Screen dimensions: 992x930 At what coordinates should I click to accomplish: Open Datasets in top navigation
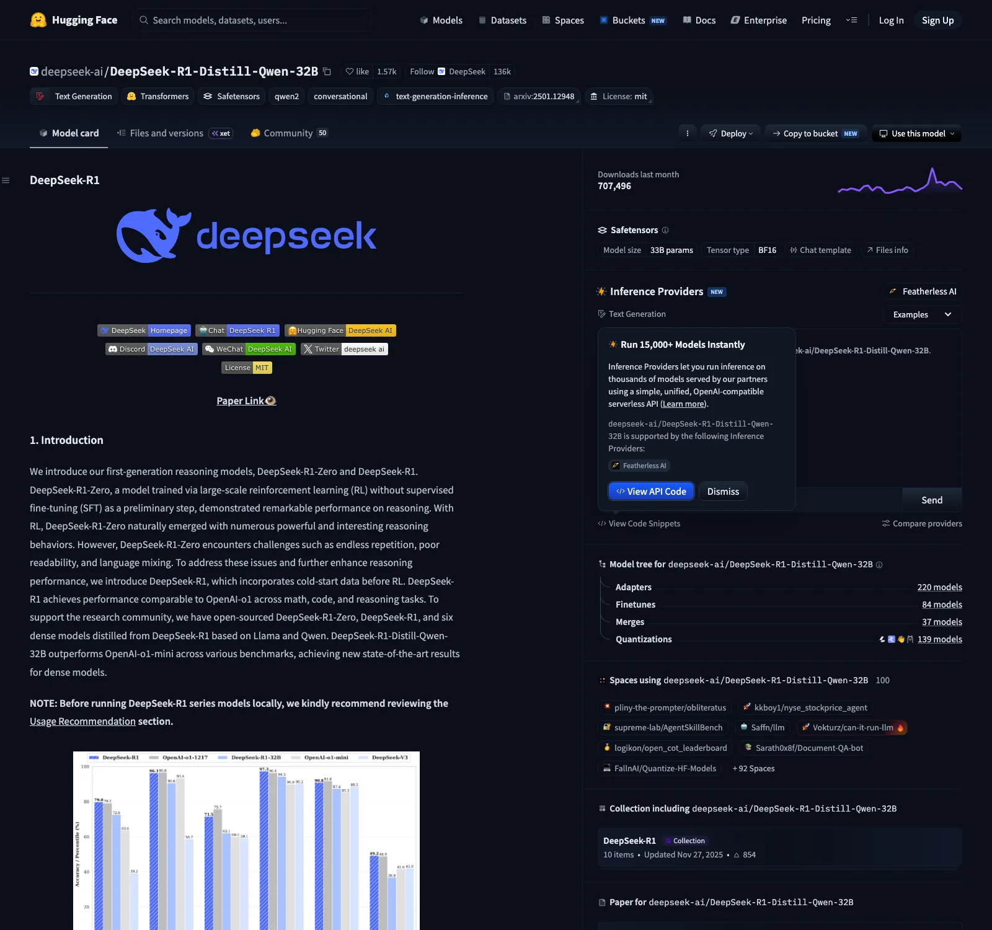pyautogui.click(x=502, y=20)
